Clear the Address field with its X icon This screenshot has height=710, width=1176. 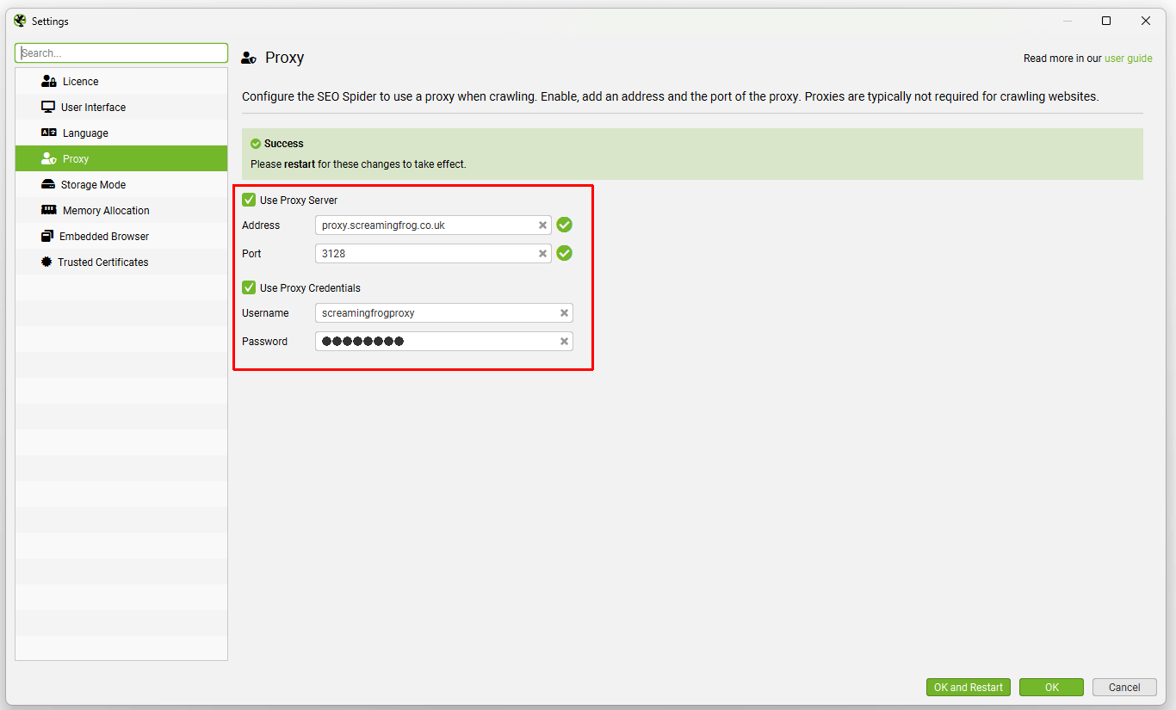click(x=542, y=225)
